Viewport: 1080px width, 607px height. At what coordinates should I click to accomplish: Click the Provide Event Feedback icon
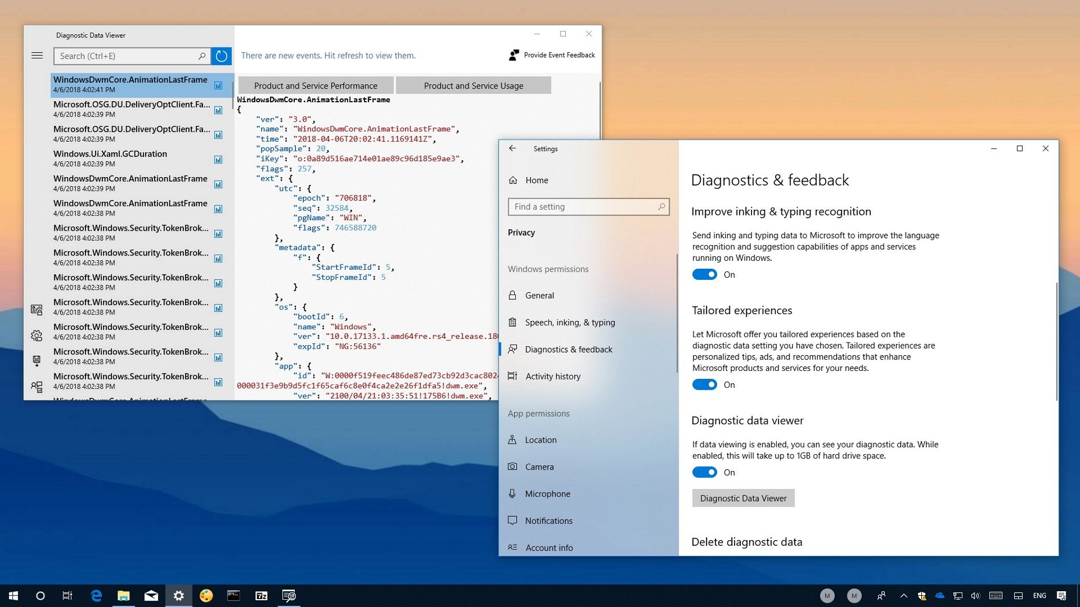click(x=514, y=55)
